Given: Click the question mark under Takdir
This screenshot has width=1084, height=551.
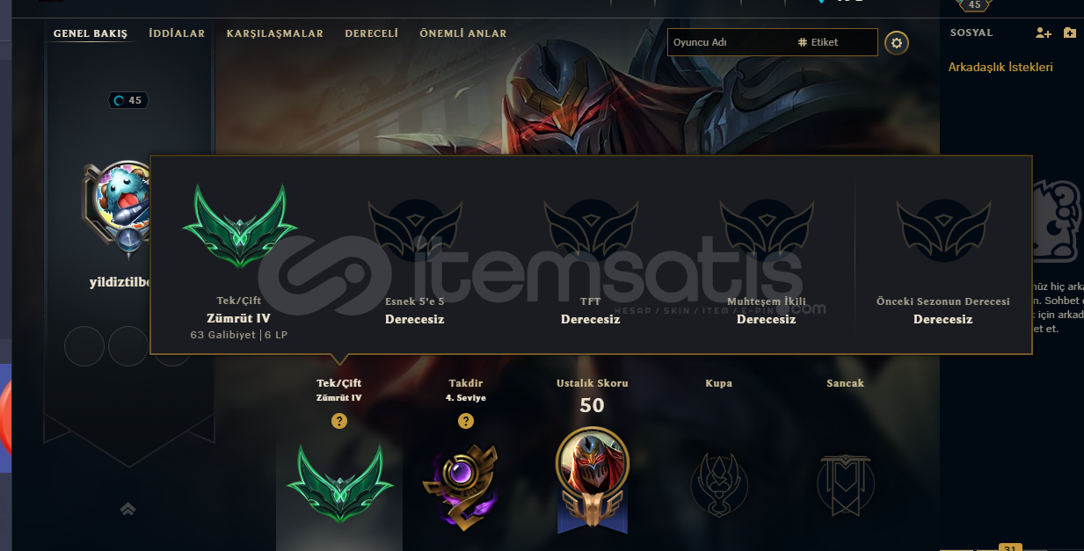Looking at the screenshot, I should (466, 421).
